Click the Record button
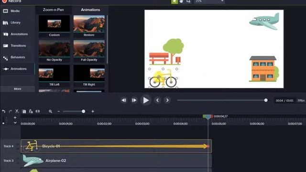Screen dimensions: 306x172 tap(11, 1)
